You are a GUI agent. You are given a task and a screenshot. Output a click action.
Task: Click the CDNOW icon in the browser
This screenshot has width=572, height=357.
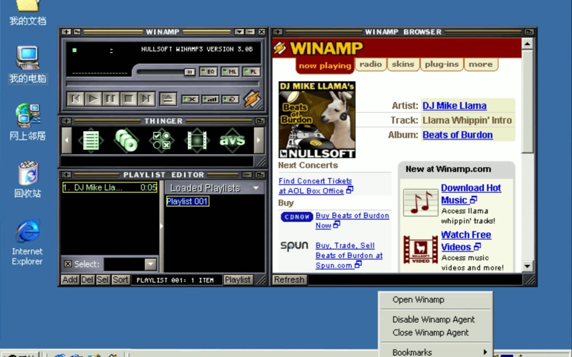(297, 217)
